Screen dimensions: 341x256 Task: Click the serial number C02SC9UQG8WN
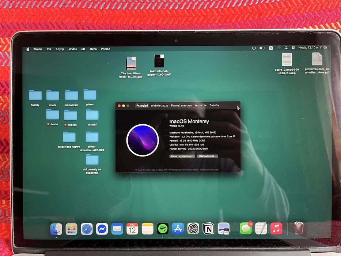(x=198, y=149)
